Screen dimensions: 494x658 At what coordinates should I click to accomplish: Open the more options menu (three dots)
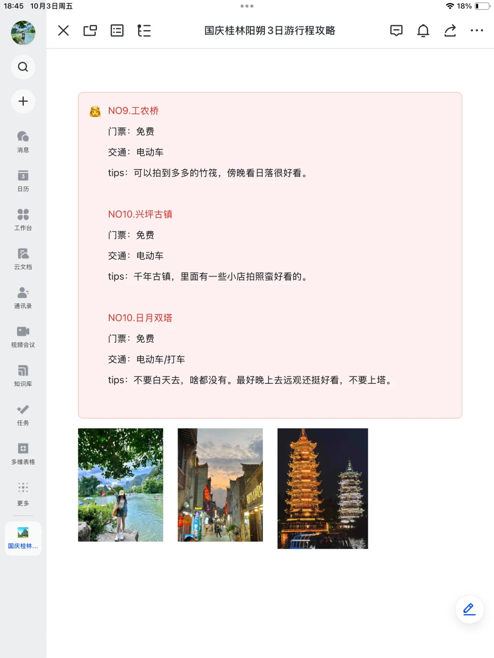coord(477,31)
